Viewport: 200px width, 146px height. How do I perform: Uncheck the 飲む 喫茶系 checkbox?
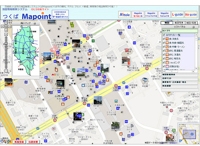click(x=164, y=58)
